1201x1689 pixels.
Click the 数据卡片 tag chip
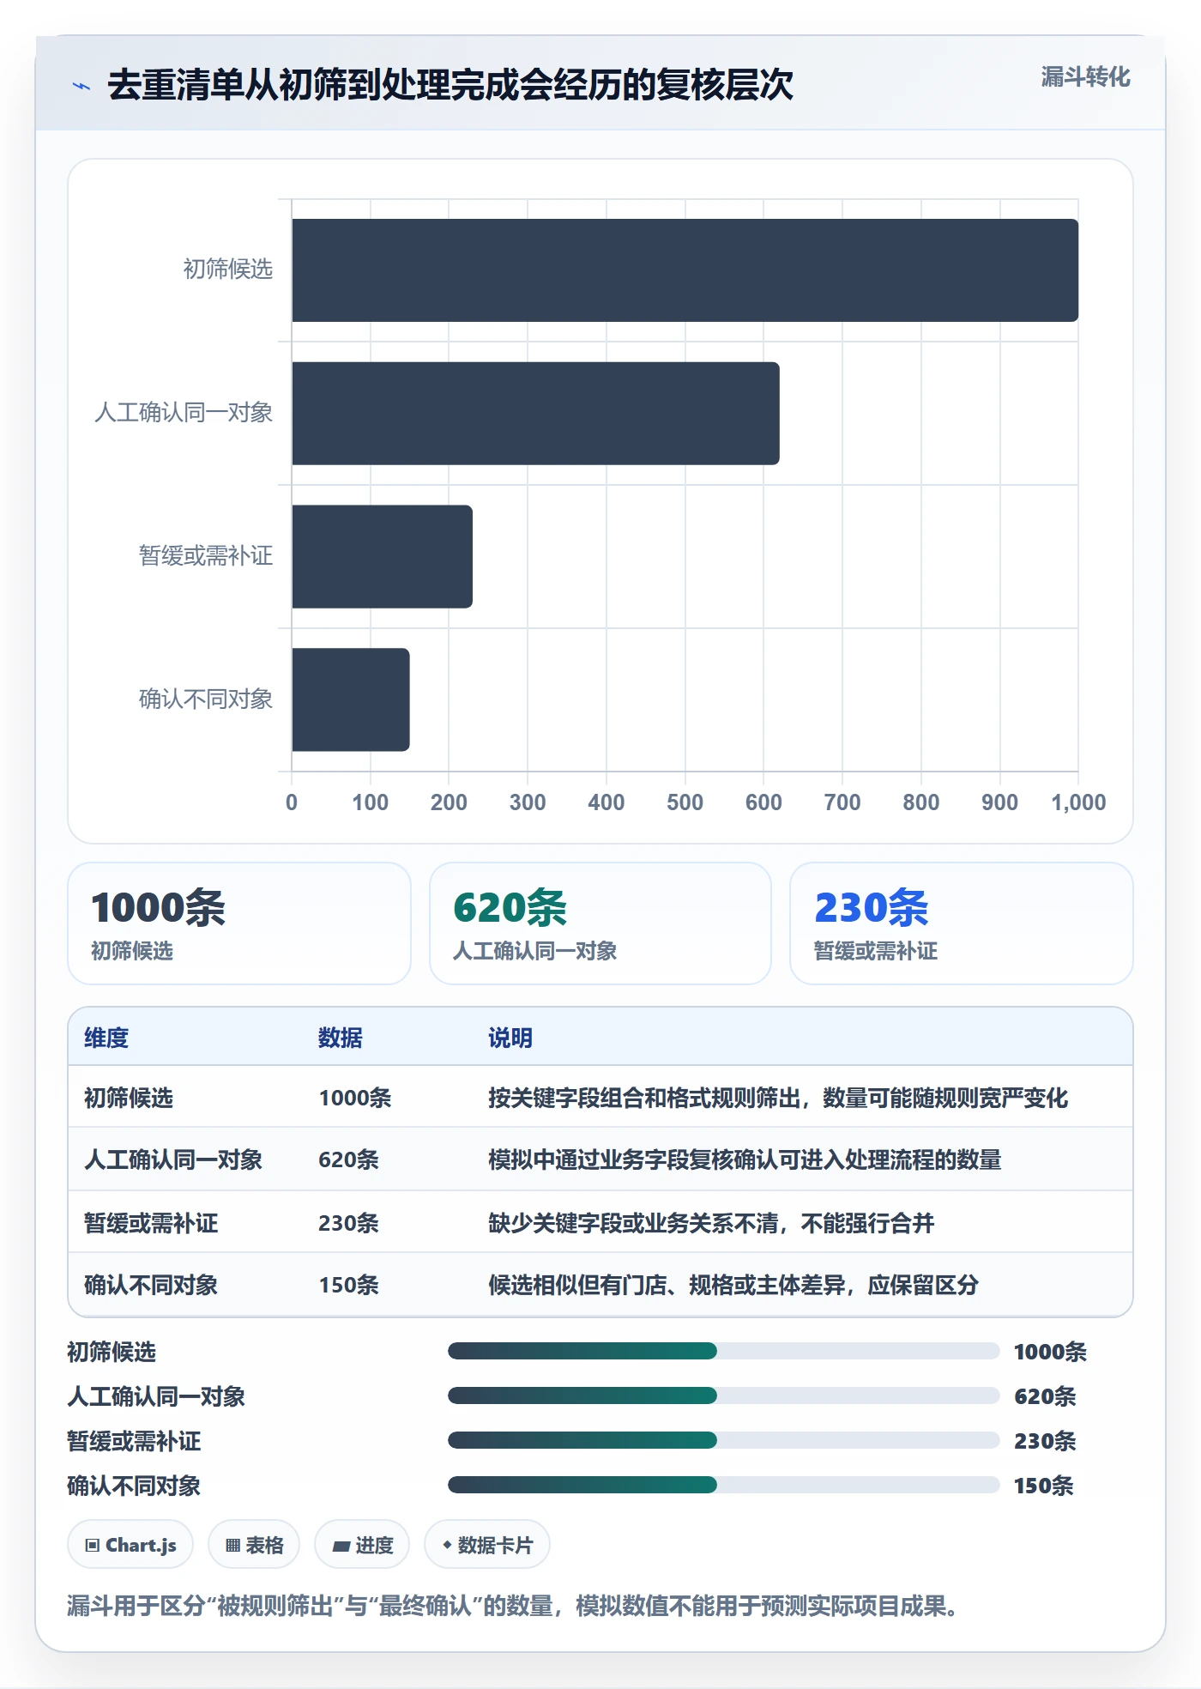487,1545
